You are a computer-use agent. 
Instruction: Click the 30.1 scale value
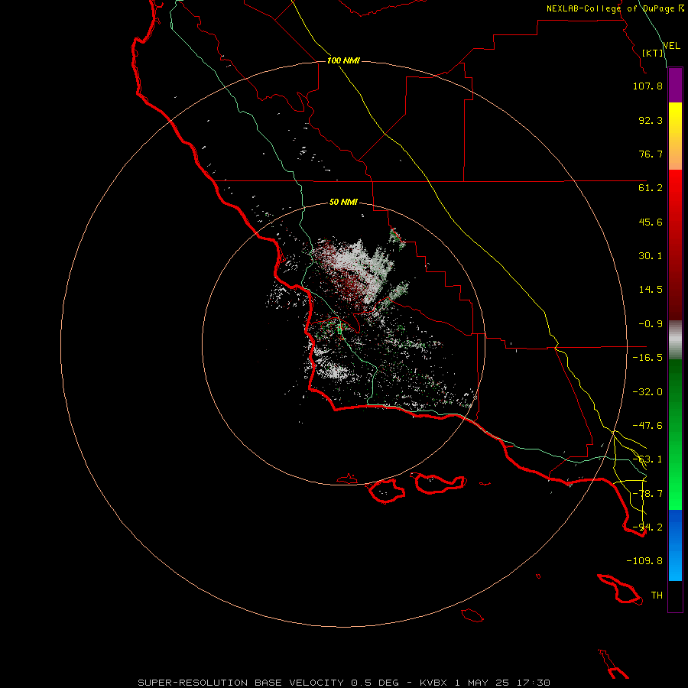(651, 256)
